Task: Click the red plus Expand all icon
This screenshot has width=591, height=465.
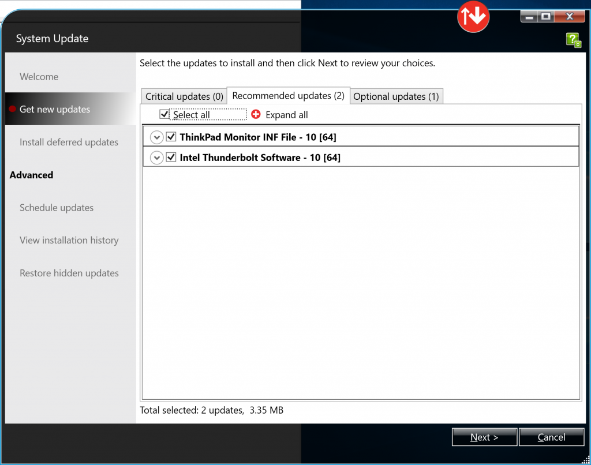Action: (256, 114)
